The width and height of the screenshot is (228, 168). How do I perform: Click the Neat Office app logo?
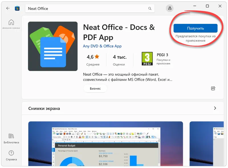pyautogui.click(x=53, y=46)
